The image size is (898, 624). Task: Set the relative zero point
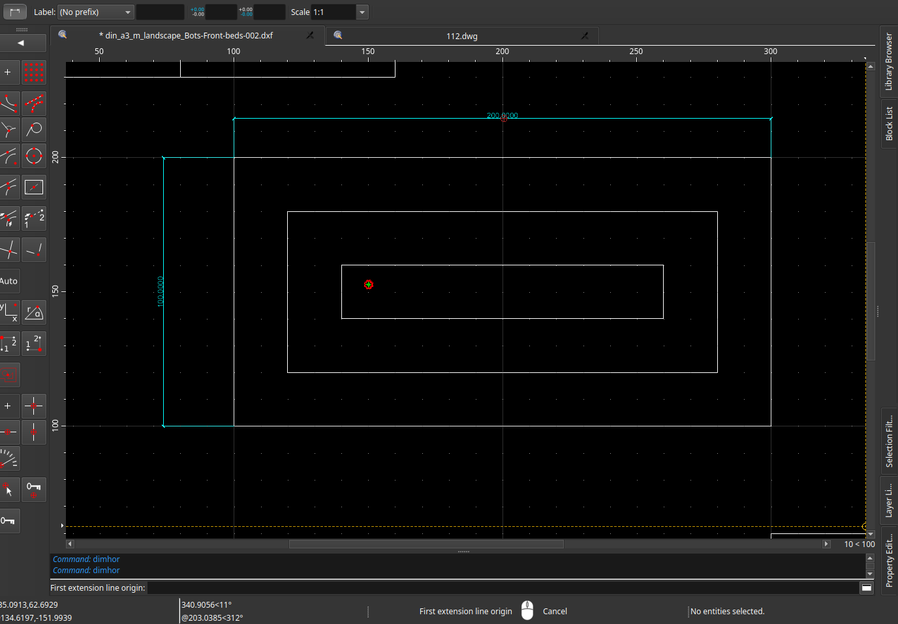[x=8, y=490]
